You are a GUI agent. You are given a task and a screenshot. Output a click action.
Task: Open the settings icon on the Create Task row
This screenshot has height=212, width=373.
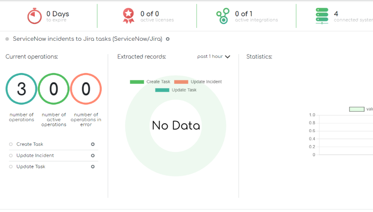[93, 144]
